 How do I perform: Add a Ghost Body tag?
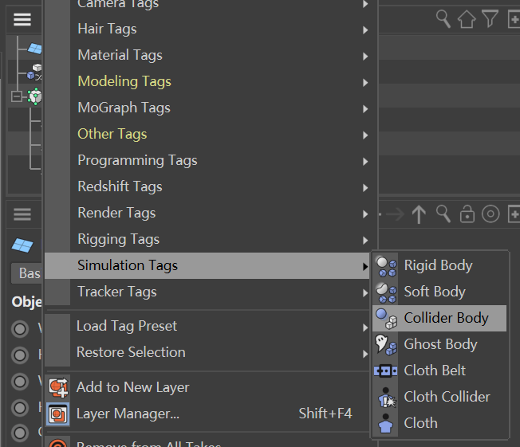(x=439, y=344)
